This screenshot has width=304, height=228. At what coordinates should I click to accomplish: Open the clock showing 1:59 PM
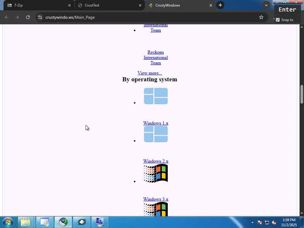[x=289, y=222]
